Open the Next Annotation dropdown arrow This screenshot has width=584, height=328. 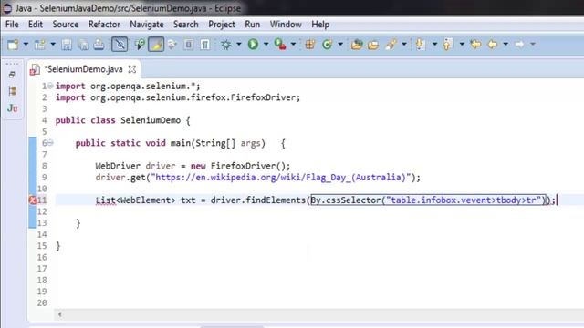tap(434, 45)
